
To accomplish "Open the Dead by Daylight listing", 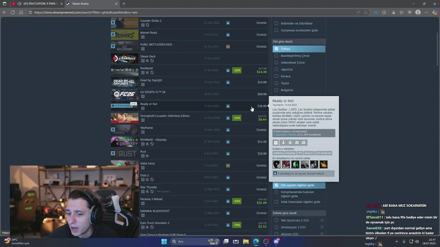I will pos(189,82).
